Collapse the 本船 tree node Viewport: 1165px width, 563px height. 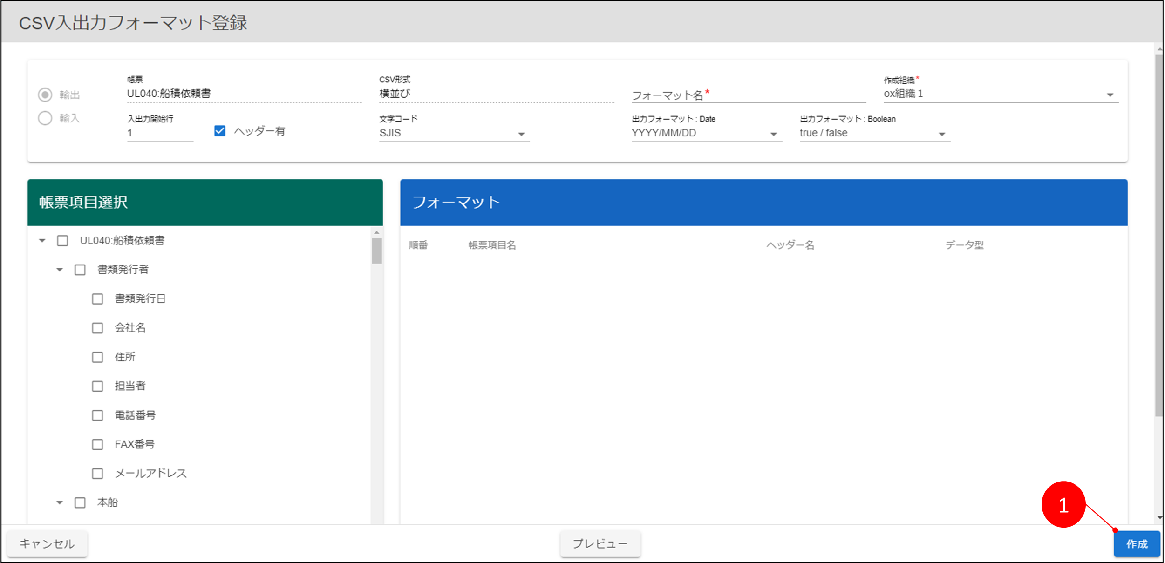(x=60, y=503)
